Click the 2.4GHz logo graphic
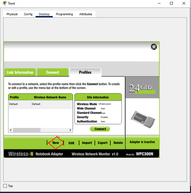This screenshot has height=193, width=191. tap(142, 88)
